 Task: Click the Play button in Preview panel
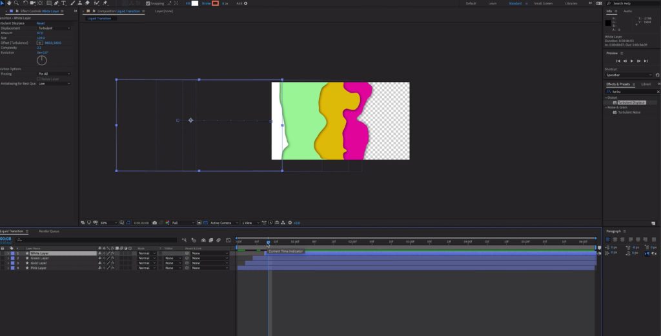[x=631, y=61]
